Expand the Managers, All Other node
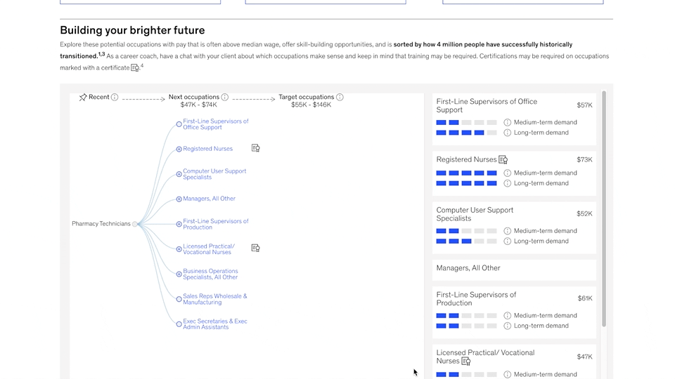This screenshot has width=675, height=379. click(x=179, y=199)
